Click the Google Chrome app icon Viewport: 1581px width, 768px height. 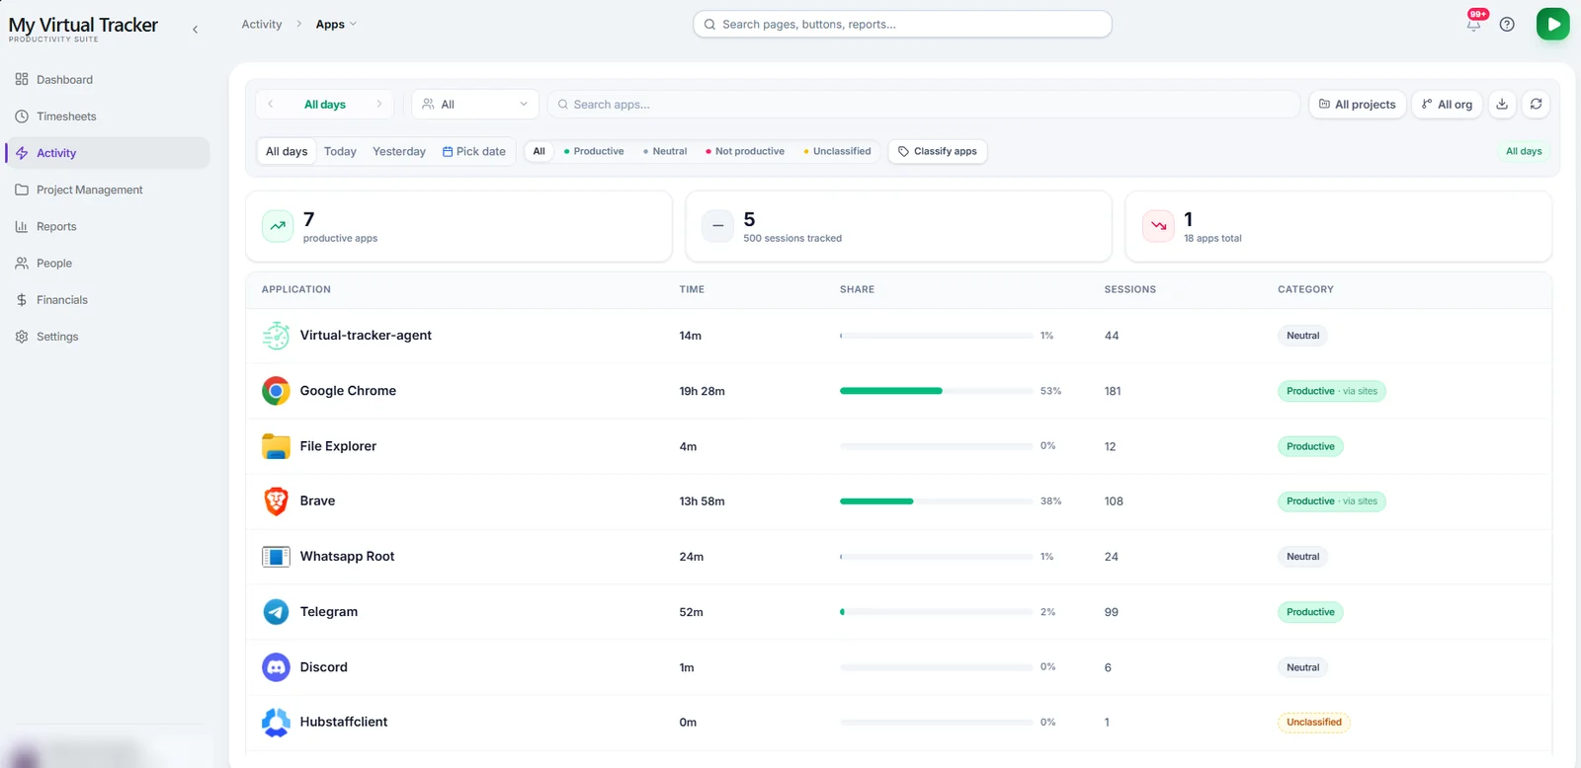[276, 391]
